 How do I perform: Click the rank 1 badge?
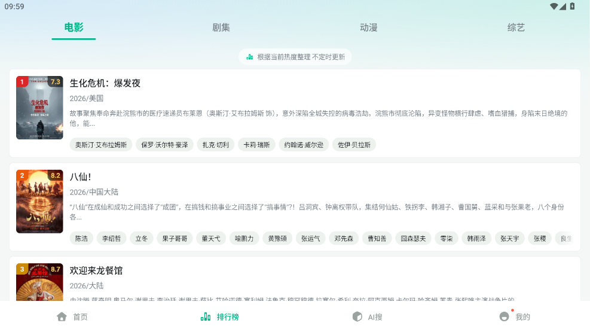point(22,82)
